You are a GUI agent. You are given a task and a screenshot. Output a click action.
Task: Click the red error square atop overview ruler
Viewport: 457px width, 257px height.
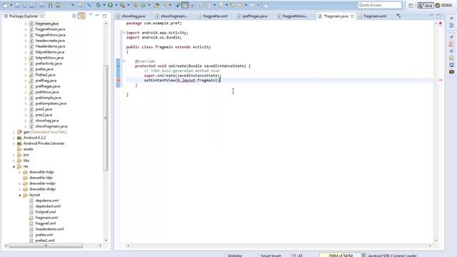(441, 23)
